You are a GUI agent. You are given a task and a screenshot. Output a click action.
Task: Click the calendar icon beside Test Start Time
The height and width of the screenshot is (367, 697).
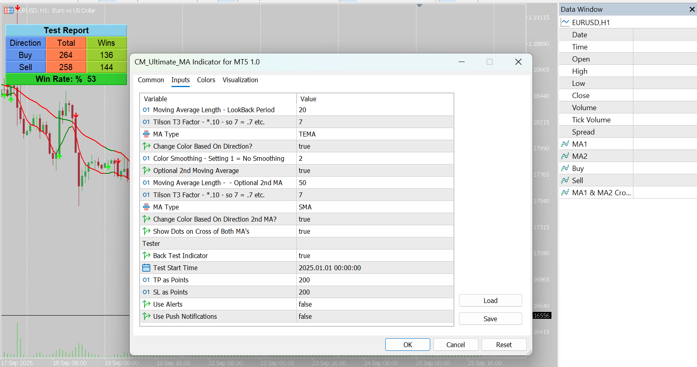tap(146, 268)
